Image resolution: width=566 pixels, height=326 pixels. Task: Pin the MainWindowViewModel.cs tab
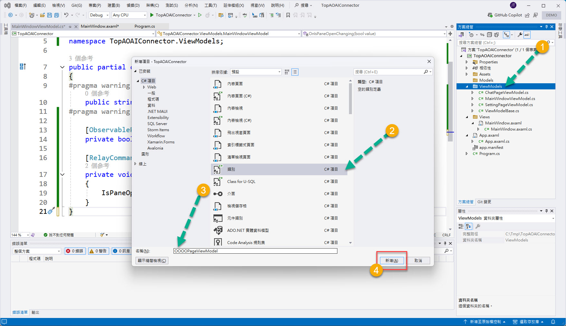tap(70, 26)
